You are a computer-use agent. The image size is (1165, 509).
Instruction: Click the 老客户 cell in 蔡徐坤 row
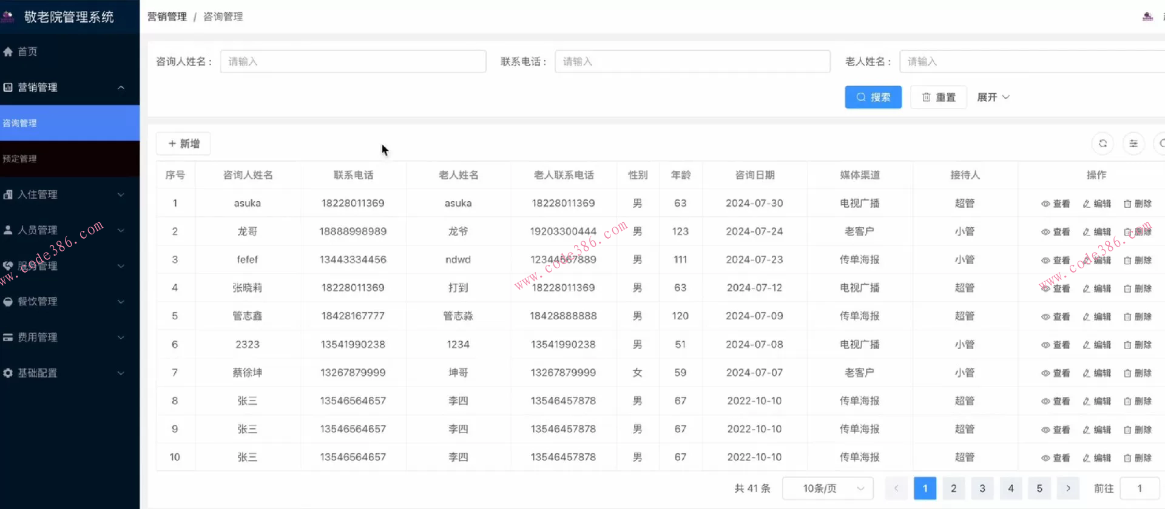tap(859, 373)
